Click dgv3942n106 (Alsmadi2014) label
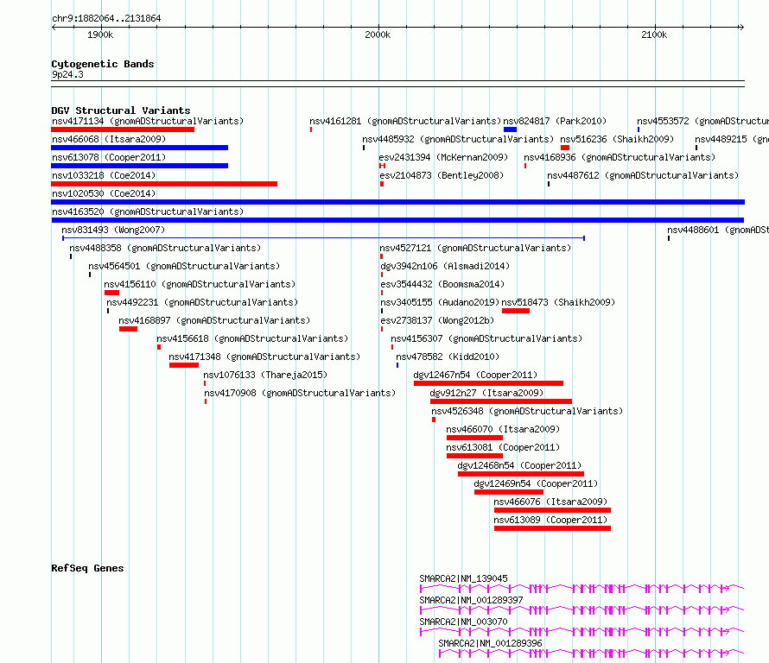769x663 pixels. coord(445,266)
